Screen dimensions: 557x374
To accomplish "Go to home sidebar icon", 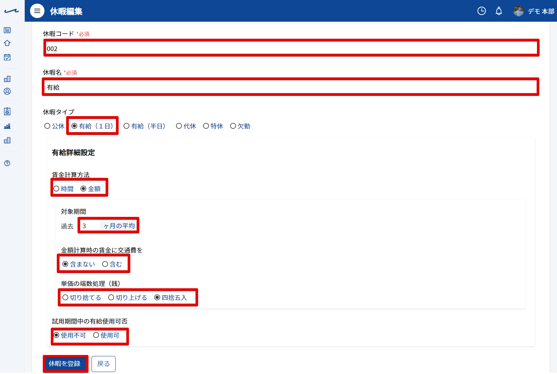I will (x=7, y=43).
